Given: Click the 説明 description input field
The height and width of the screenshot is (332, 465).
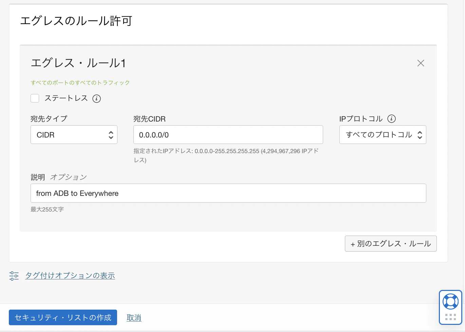Looking at the screenshot, I should [228, 193].
